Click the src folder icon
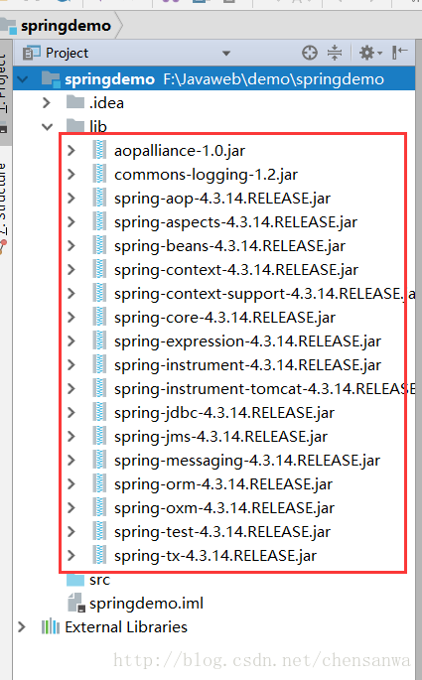Screen dimensions: 422x680 75,580
